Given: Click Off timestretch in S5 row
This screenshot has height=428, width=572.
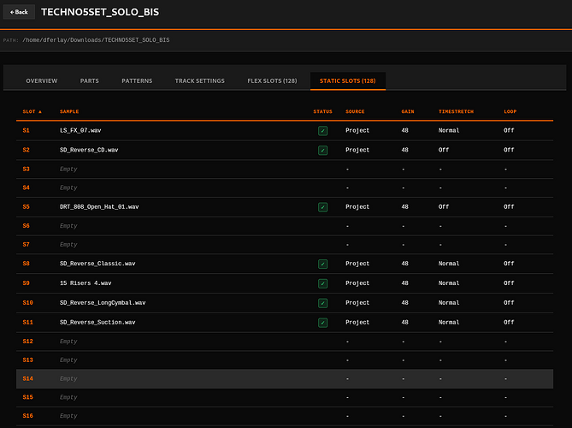Looking at the screenshot, I should pos(444,206).
